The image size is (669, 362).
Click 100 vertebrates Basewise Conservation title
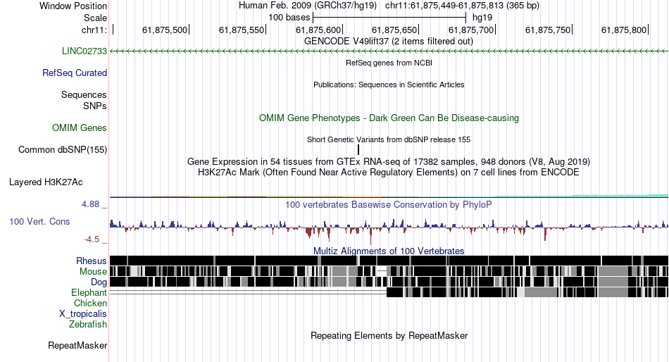(389, 205)
